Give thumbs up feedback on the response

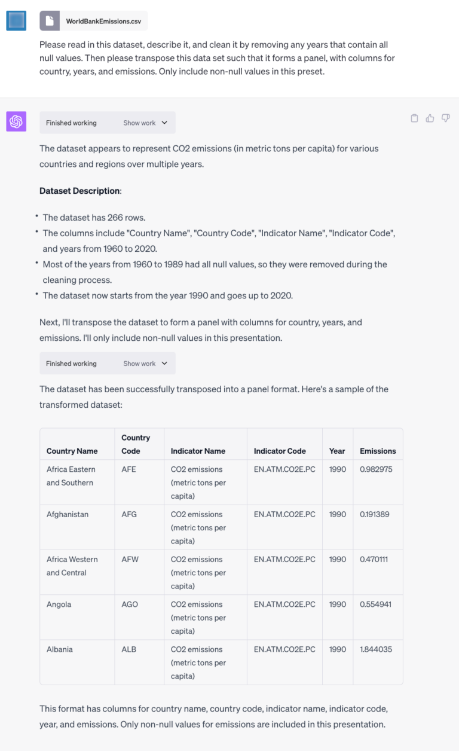[430, 118]
